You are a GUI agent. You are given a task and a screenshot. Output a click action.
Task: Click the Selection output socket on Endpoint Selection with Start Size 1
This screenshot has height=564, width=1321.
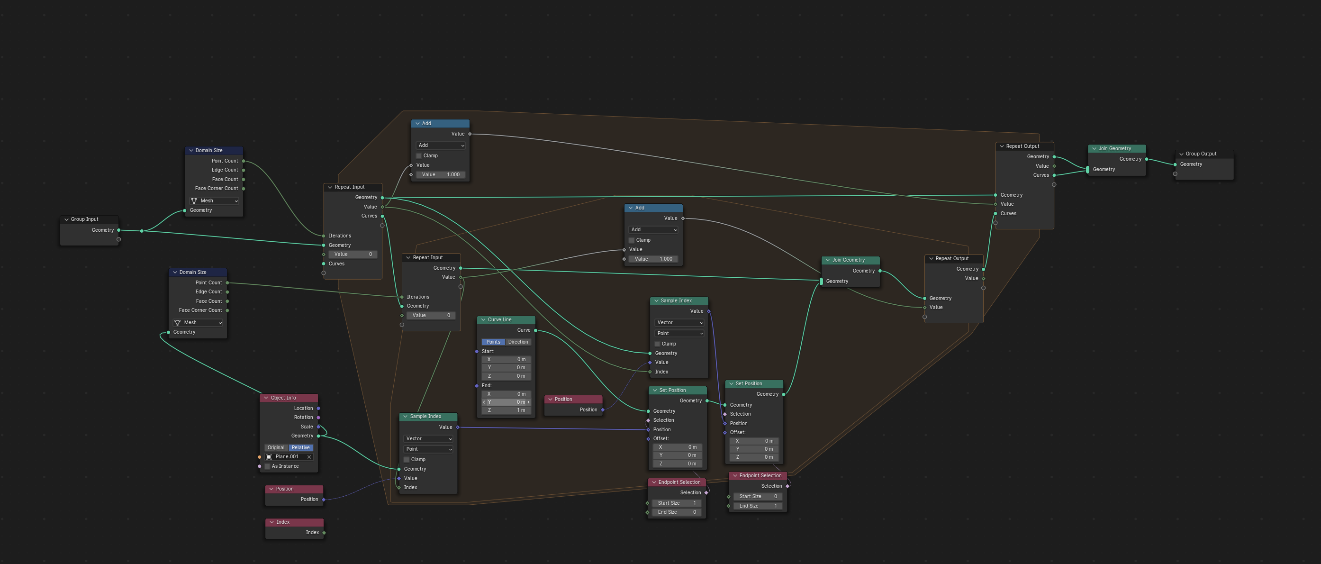click(706, 493)
